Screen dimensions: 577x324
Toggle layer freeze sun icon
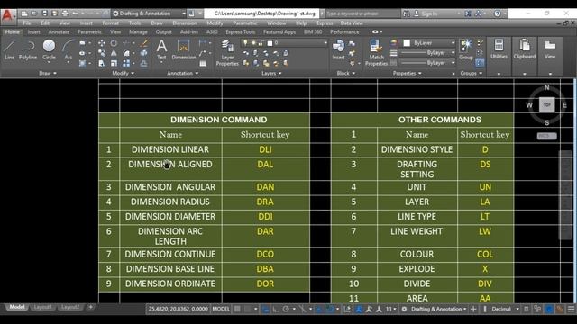click(253, 43)
